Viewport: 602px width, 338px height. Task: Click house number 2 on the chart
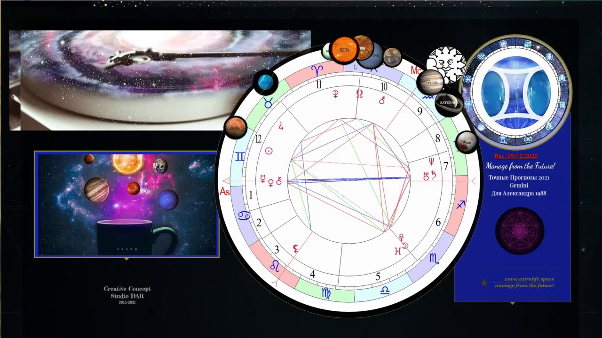tap(259, 223)
